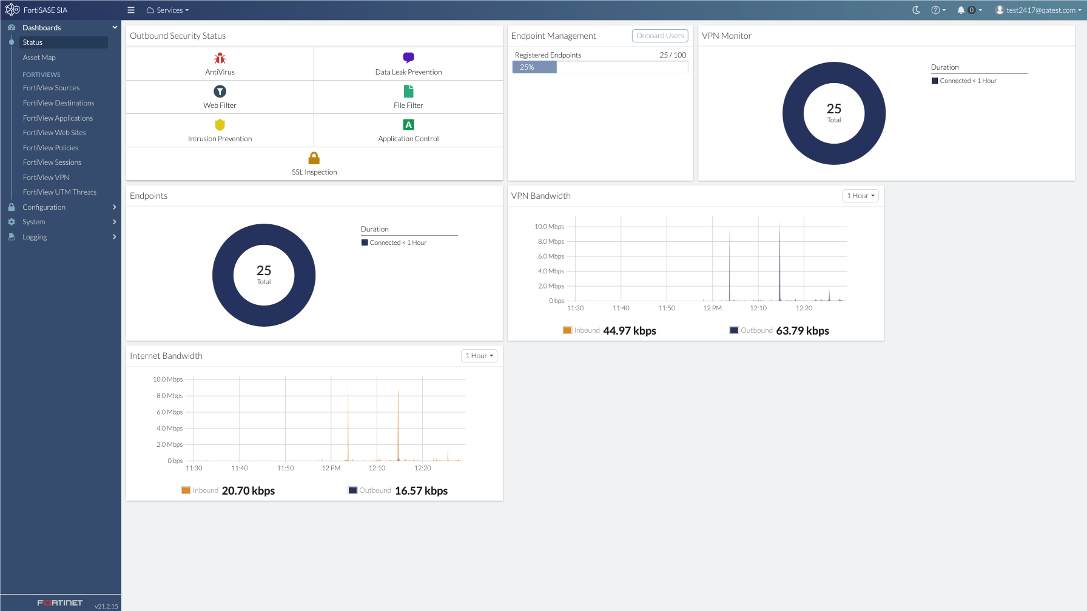Image resolution: width=1087 pixels, height=611 pixels.
Task: Open the Services dropdown
Action: tap(168, 10)
